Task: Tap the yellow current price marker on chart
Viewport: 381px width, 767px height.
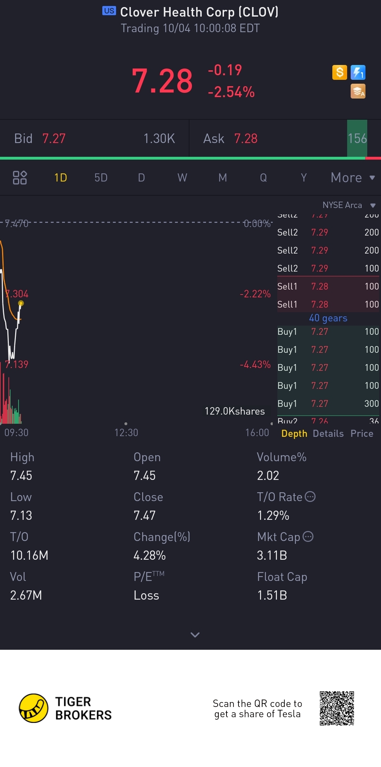Action: tap(21, 303)
